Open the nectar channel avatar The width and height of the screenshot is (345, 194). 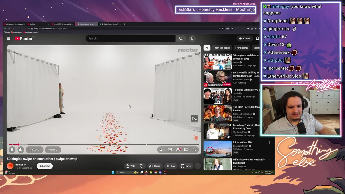10,166
